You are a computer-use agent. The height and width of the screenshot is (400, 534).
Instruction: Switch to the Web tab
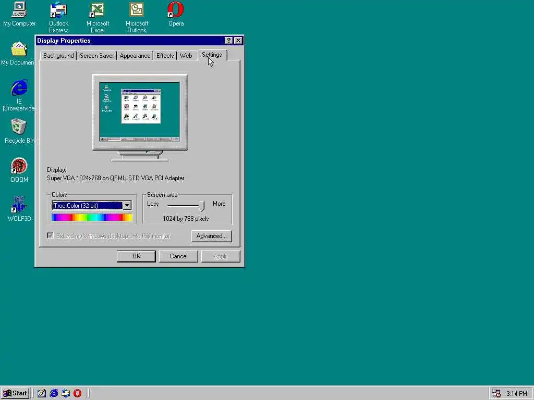pyautogui.click(x=186, y=55)
